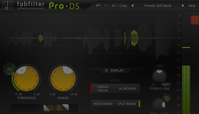Open the Help menu
This screenshot has height=114, width=199.
tap(192, 6)
